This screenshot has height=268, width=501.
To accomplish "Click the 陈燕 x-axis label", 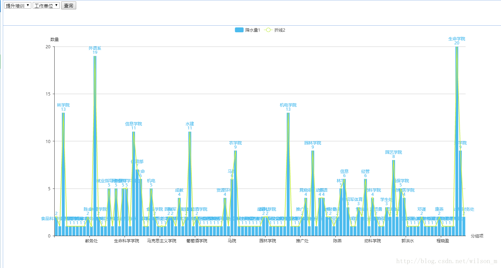I will coord(337,241).
